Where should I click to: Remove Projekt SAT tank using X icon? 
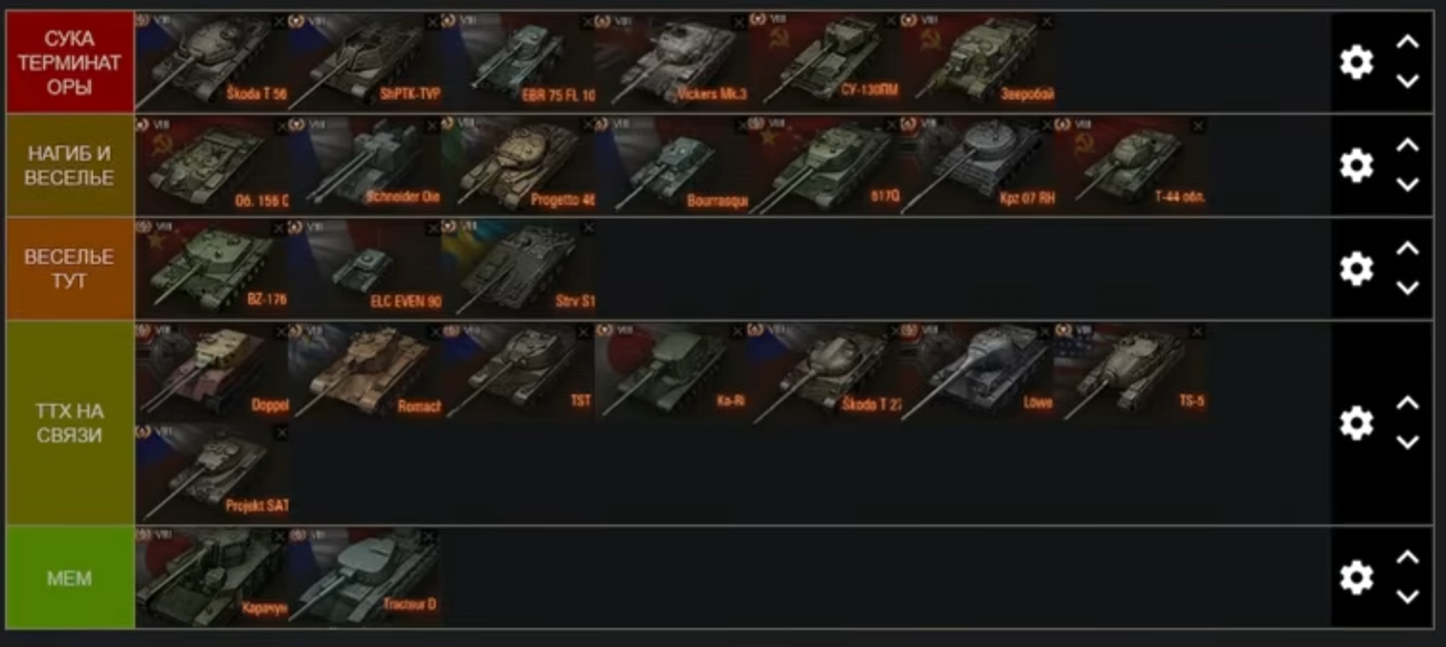point(280,434)
